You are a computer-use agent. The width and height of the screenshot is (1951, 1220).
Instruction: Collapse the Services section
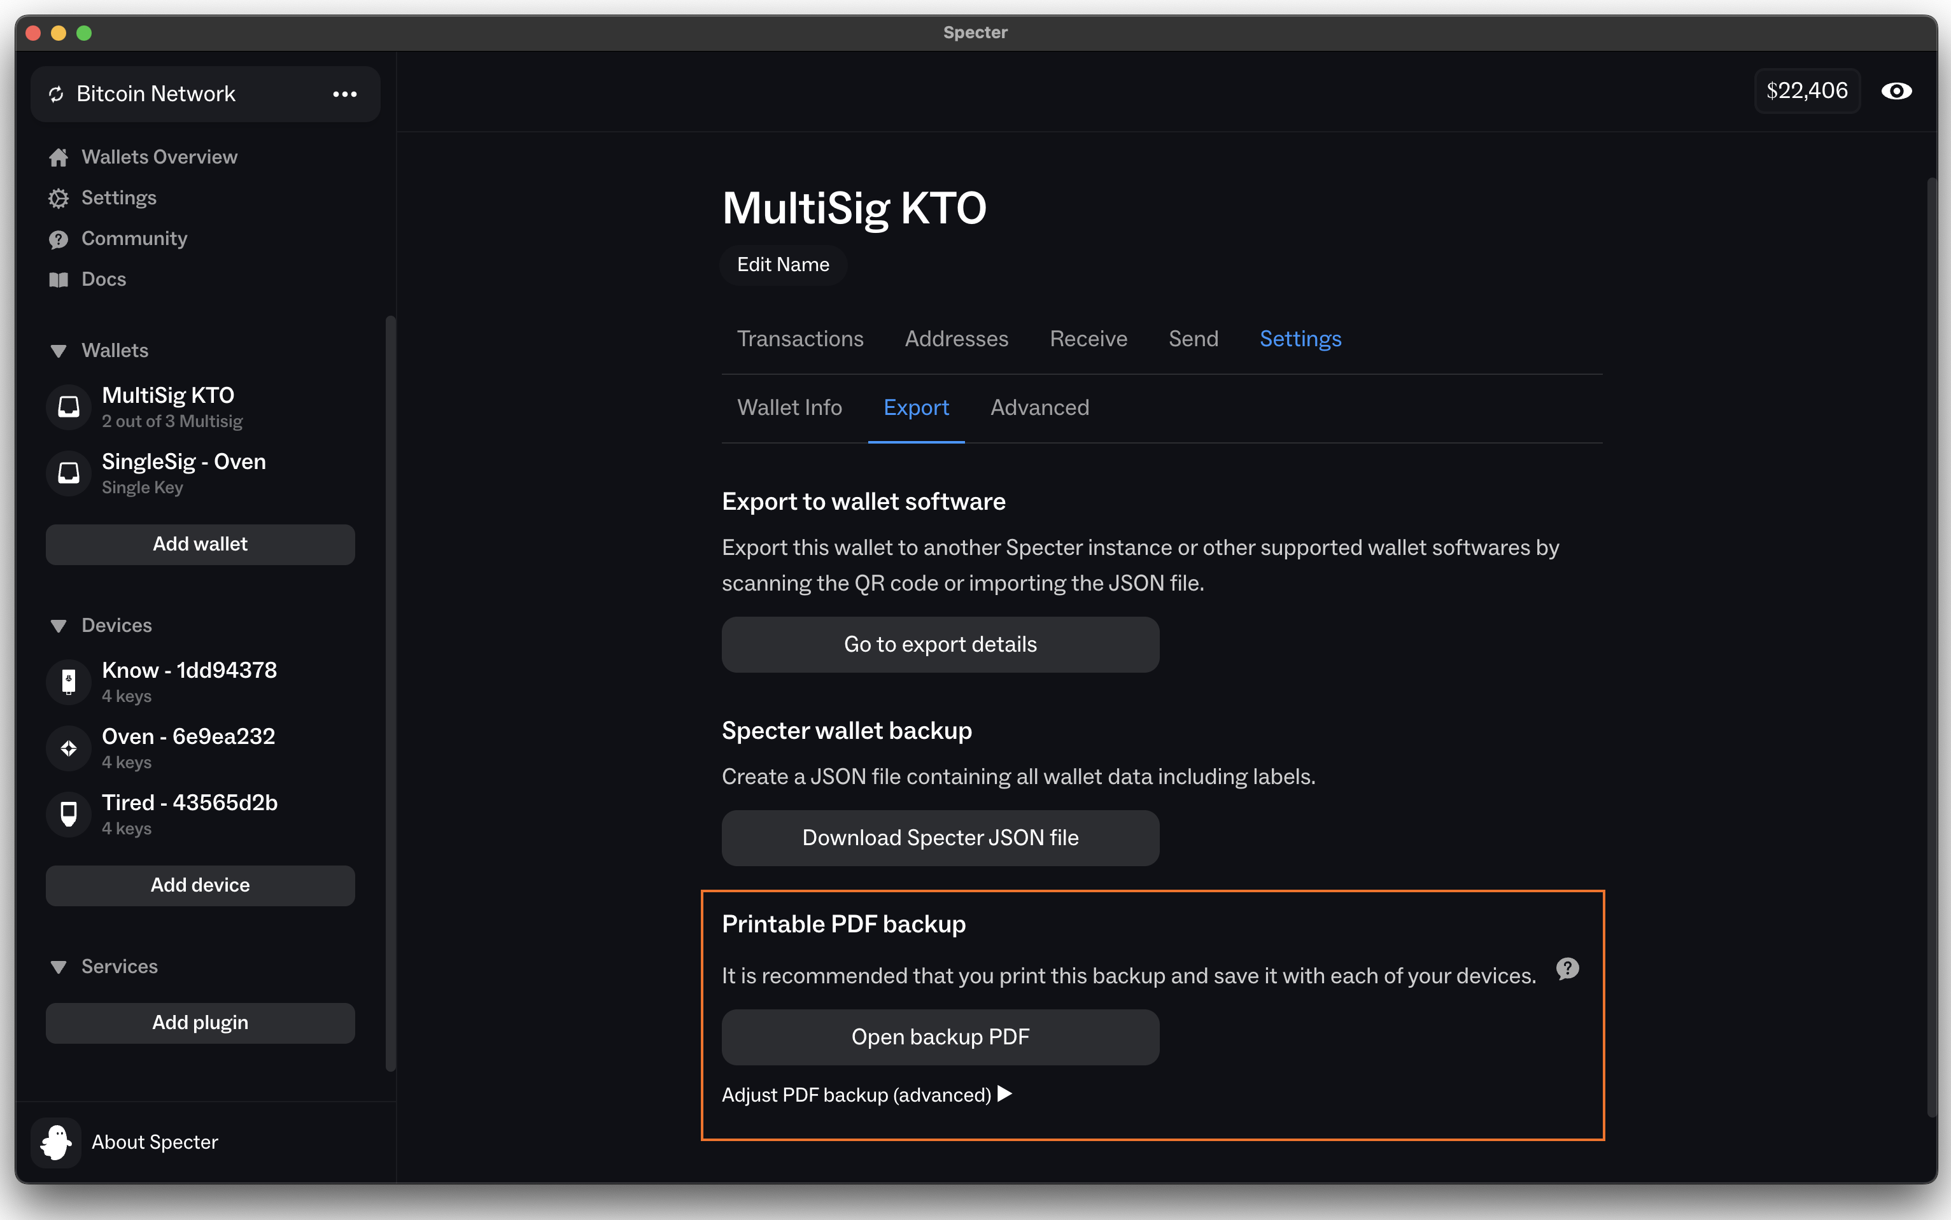58,967
